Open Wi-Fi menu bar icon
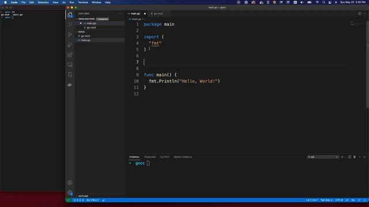The width and height of the screenshot is (369, 207). (317, 2)
